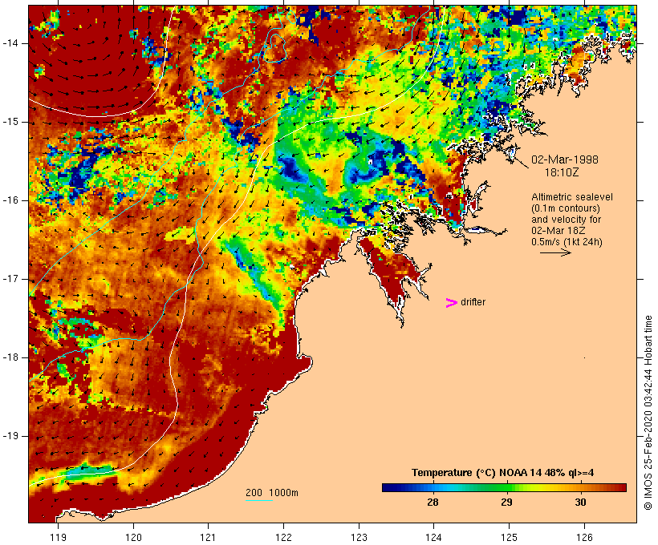Image resolution: width=658 pixels, height=545 pixels.
Task: Click the 'and velocity for' caption line
Action: click(566, 220)
